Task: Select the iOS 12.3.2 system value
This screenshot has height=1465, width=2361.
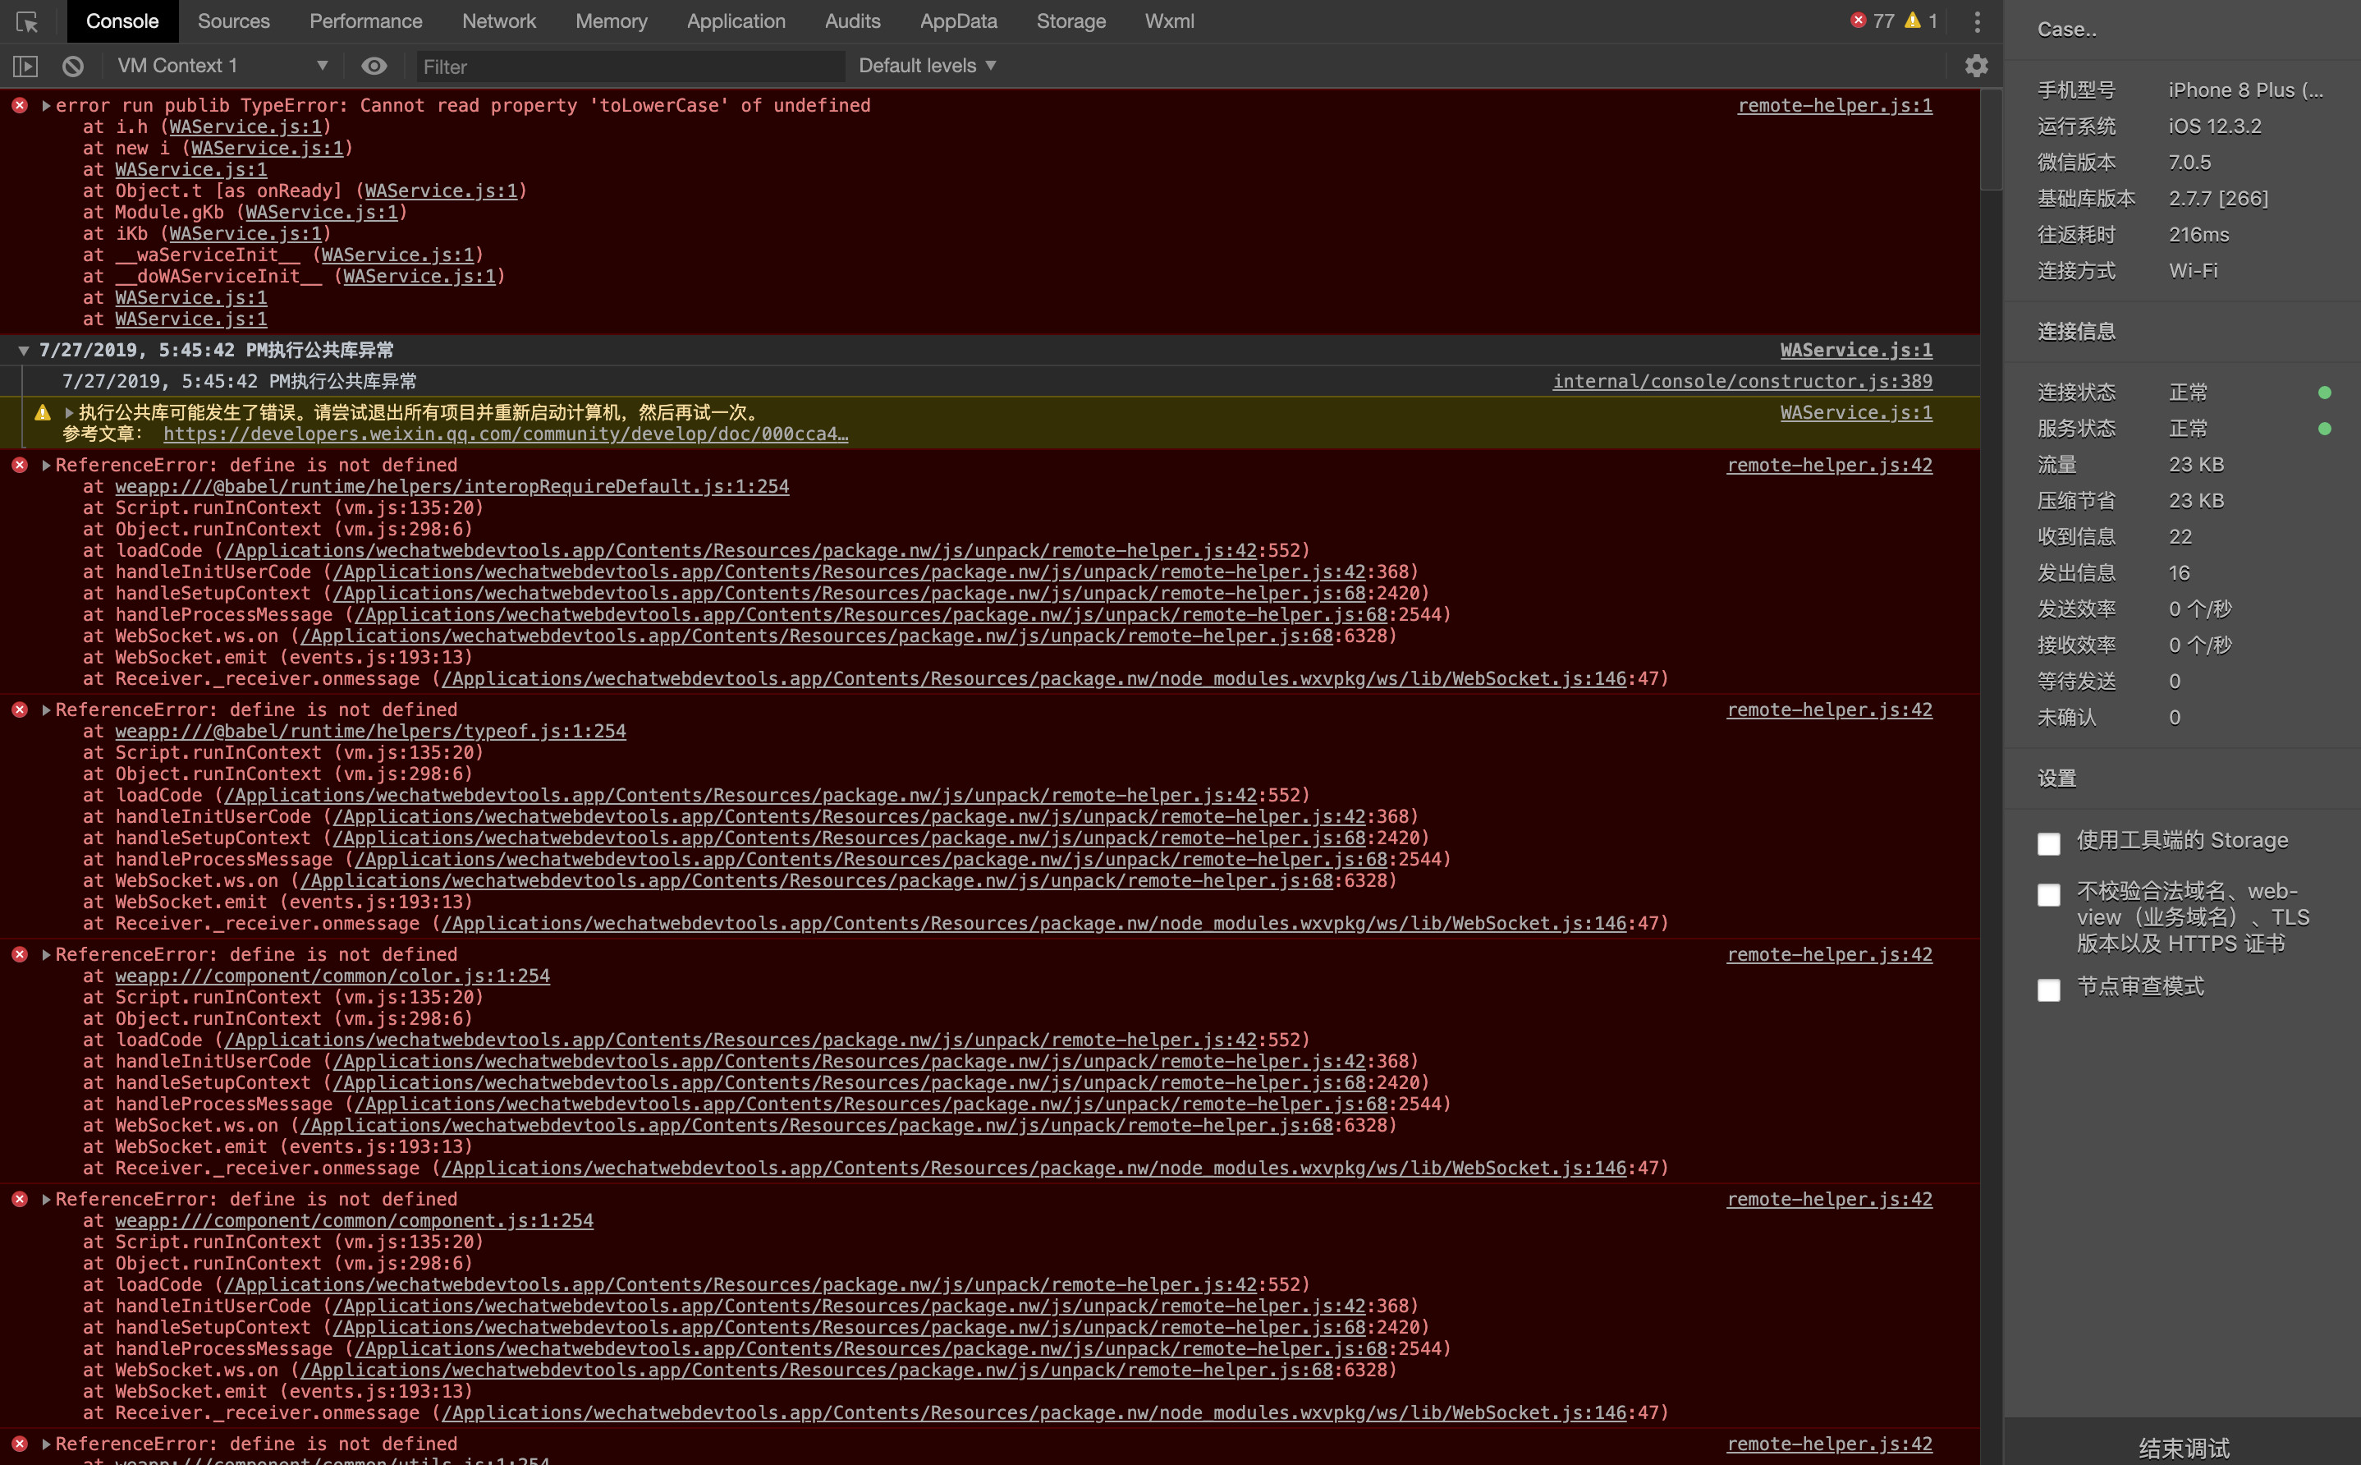Action: click(x=2214, y=126)
